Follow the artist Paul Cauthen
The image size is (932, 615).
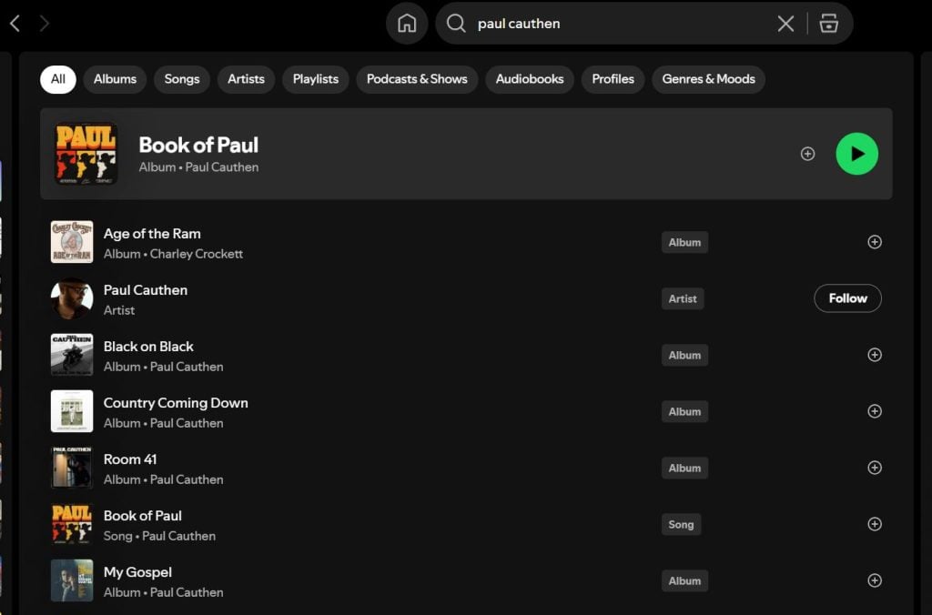point(846,298)
